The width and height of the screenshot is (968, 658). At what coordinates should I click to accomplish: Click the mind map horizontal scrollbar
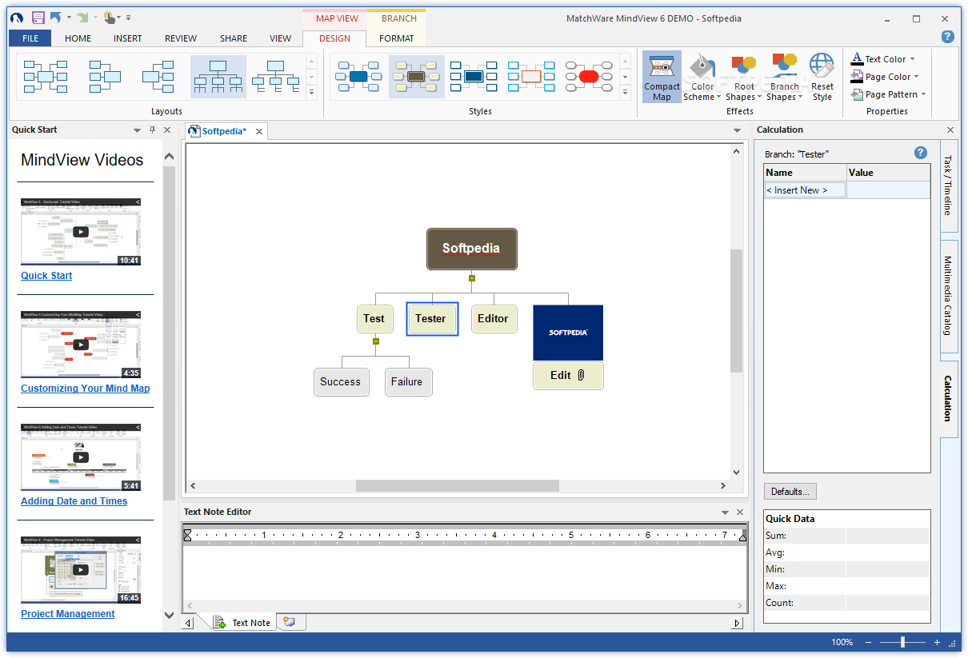(458, 485)
